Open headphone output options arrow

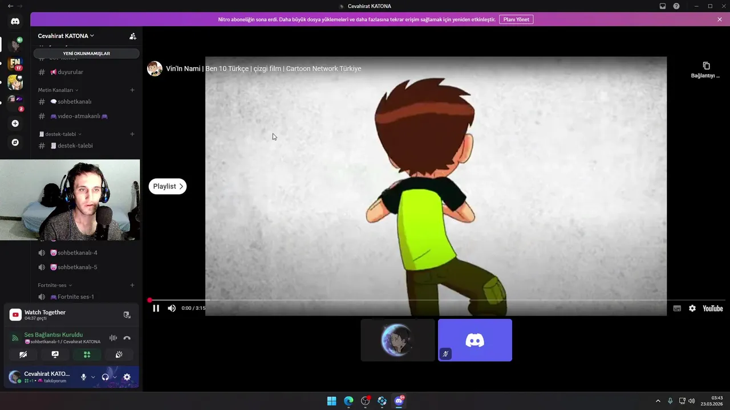pos(115,377)
